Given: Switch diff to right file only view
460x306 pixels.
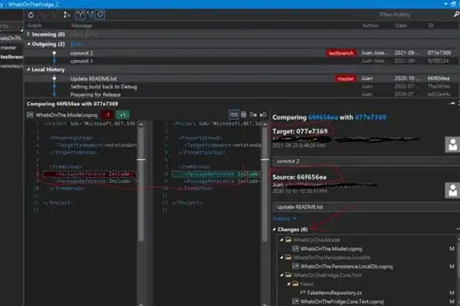Looking at the screenshot, I should pos(263,115).
